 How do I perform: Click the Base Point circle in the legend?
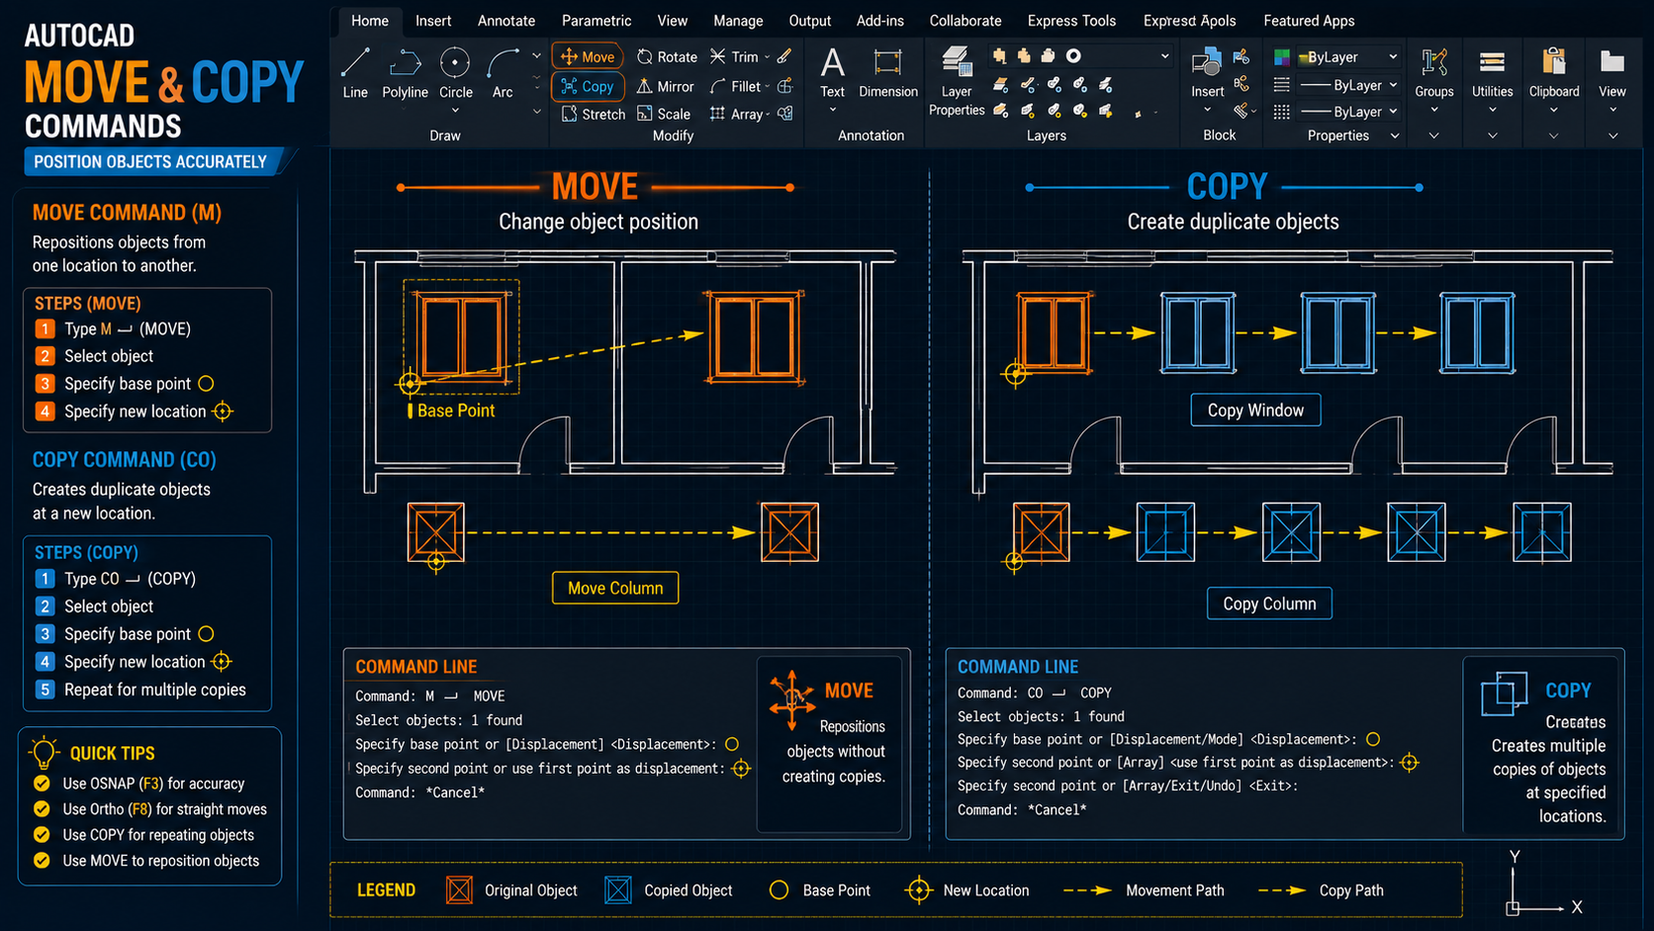[x=780, y=890]
